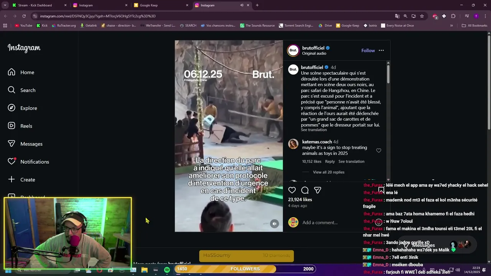
Task: View site information icon in the address bar
Action: (x=35, y=16)
